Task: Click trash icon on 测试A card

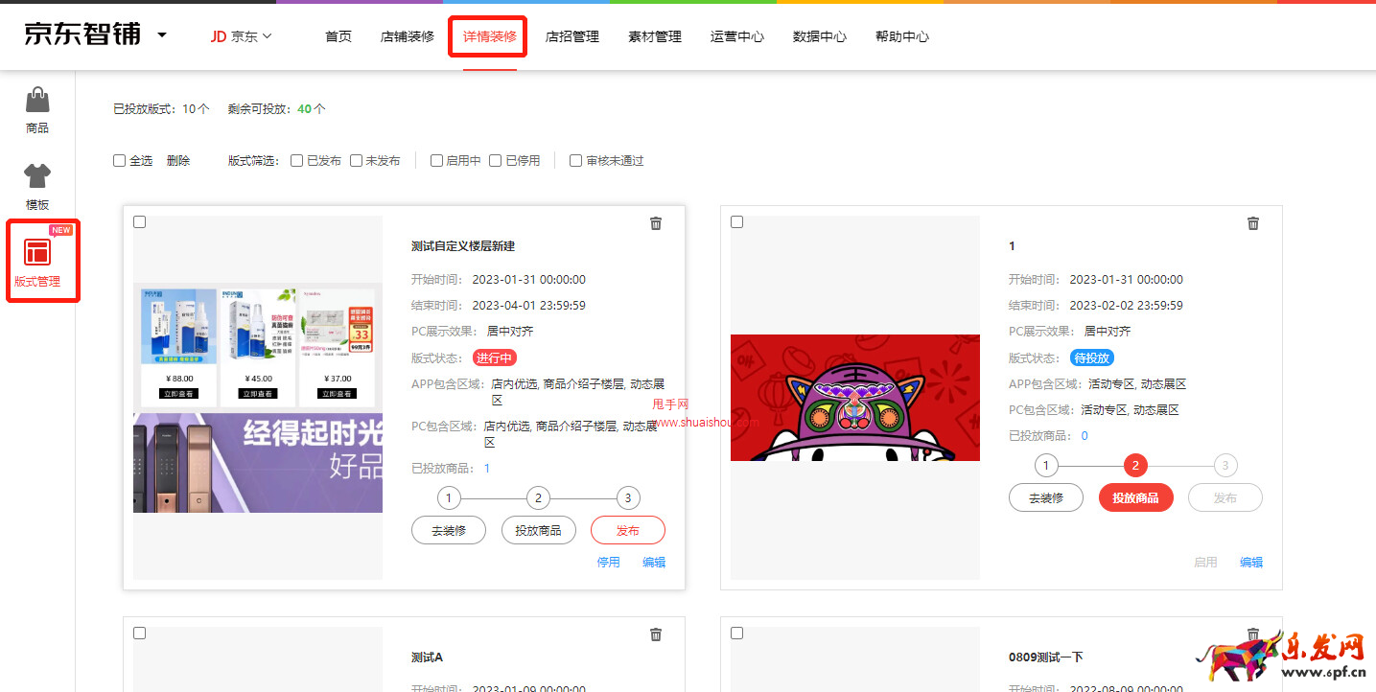Action: click(656, 634)
